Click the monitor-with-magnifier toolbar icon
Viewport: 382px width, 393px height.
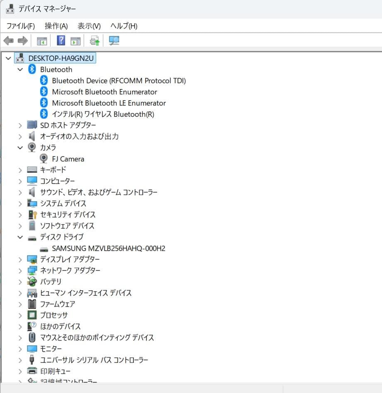click(x=114, y=40)
